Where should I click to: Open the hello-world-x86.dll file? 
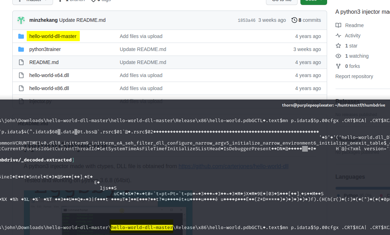[49, 88]
